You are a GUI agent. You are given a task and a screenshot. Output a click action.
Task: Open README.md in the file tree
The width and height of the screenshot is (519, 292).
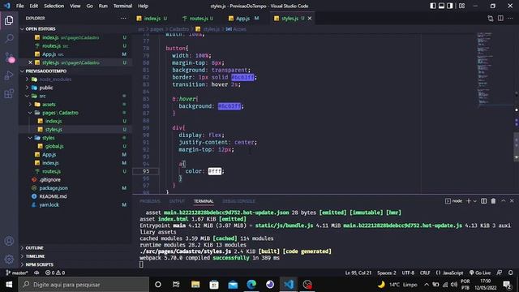pos(53,196)
